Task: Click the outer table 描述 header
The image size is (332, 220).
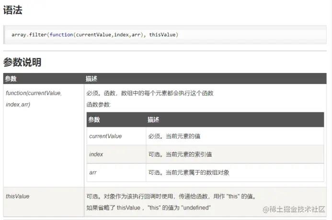Action: coord(91,79)
